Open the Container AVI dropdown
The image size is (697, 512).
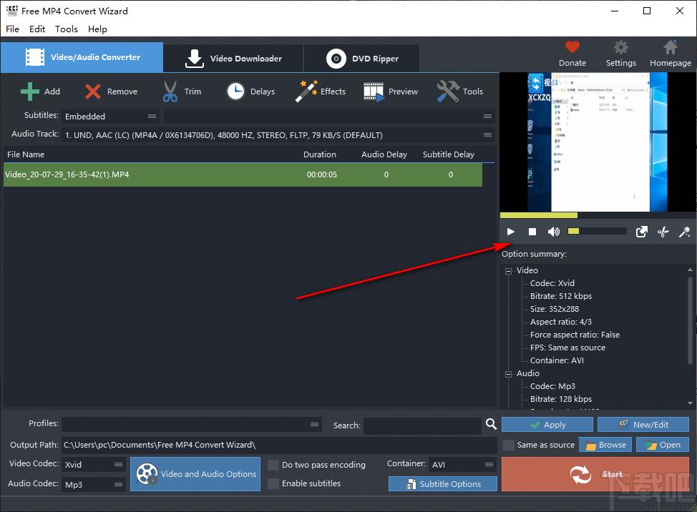tap(463, 465)
